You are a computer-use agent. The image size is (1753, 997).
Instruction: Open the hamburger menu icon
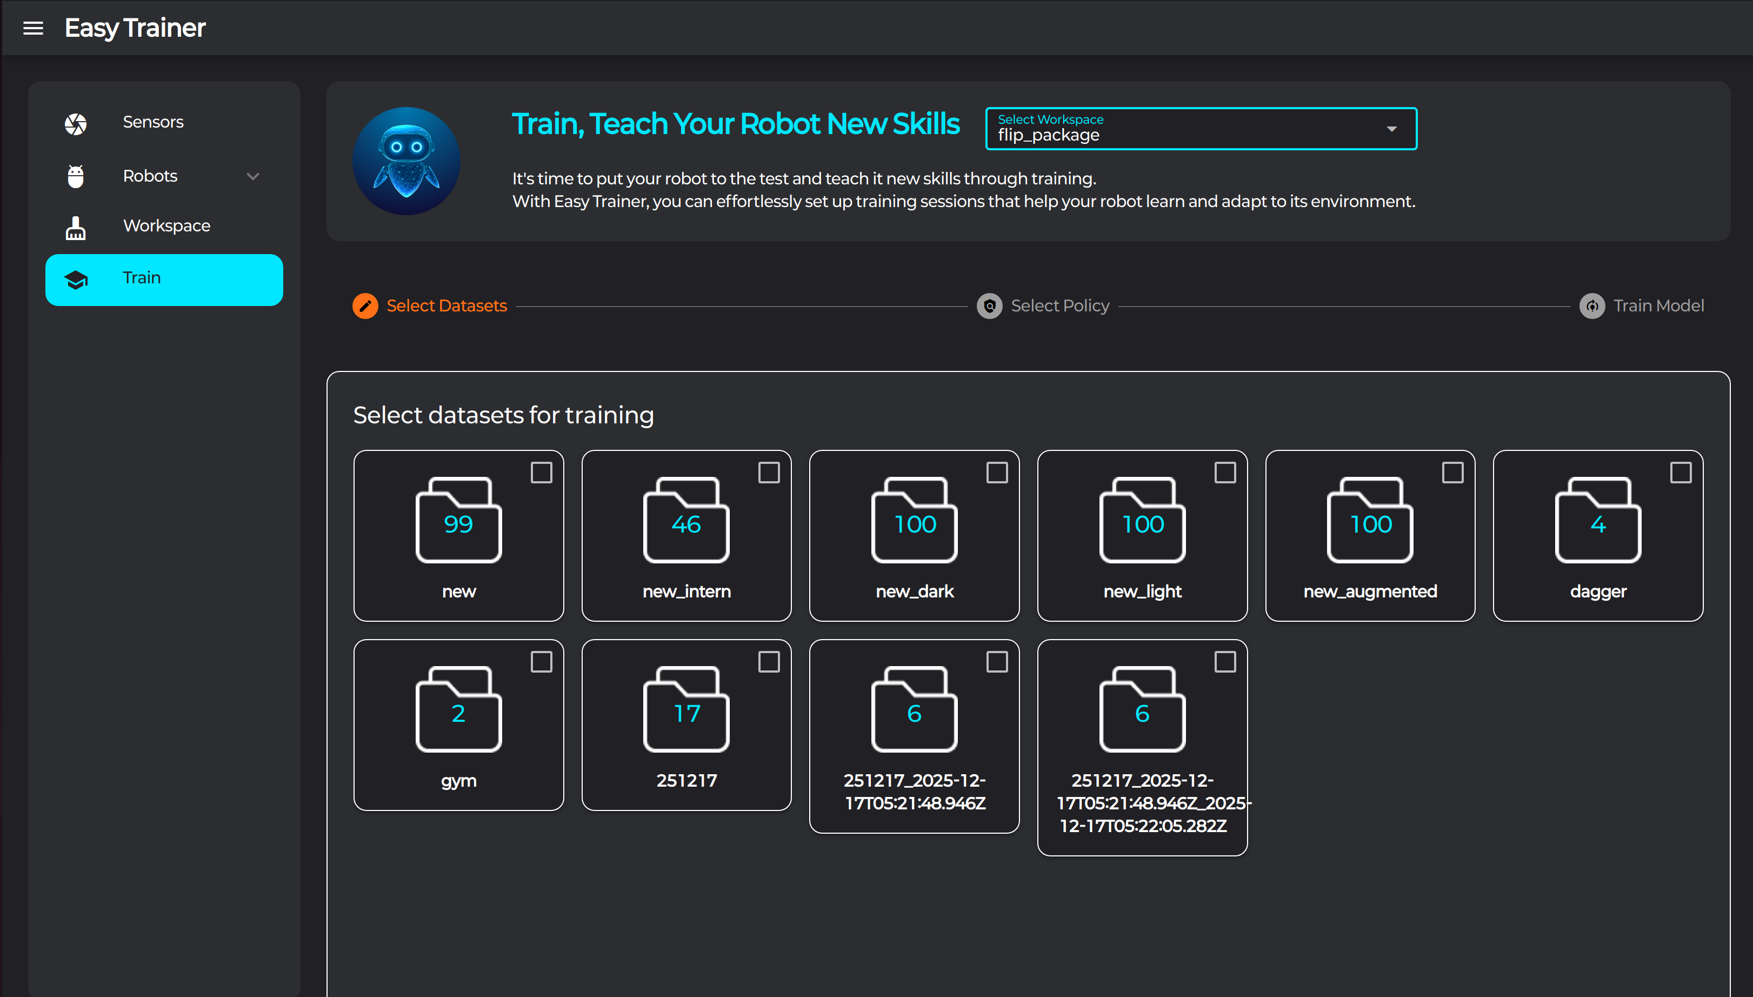click(x=33, y=28)
